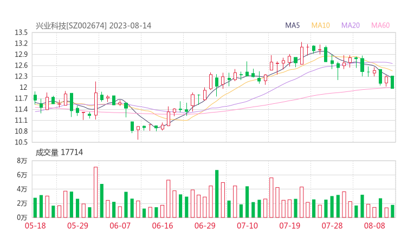Click the 07-28 date axis label

pyautogui.click(x=332, y=226)
